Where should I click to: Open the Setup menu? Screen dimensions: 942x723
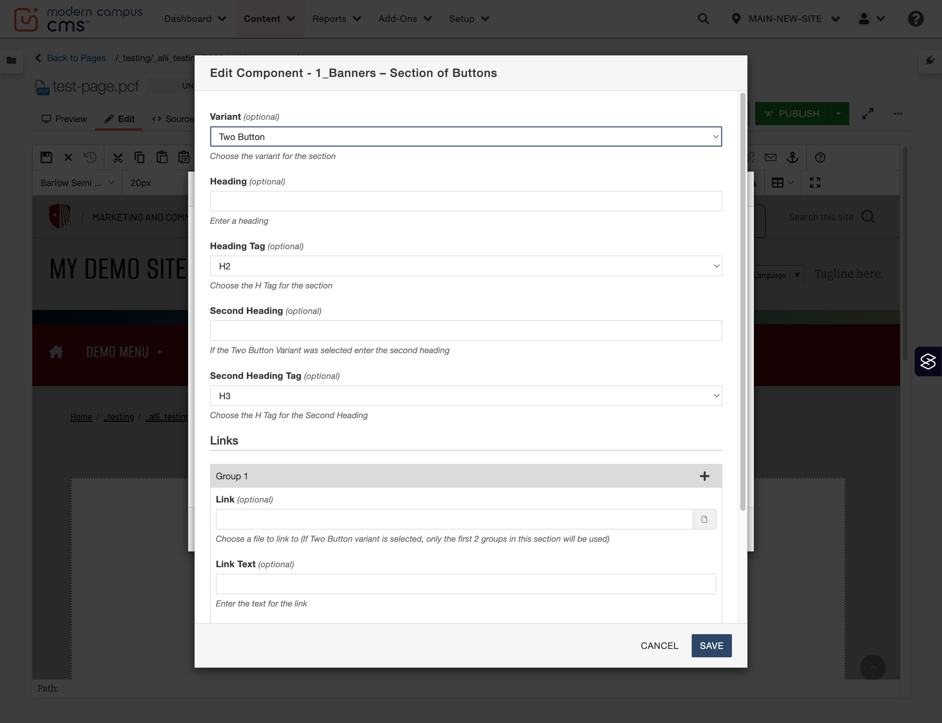coord(469,18)
